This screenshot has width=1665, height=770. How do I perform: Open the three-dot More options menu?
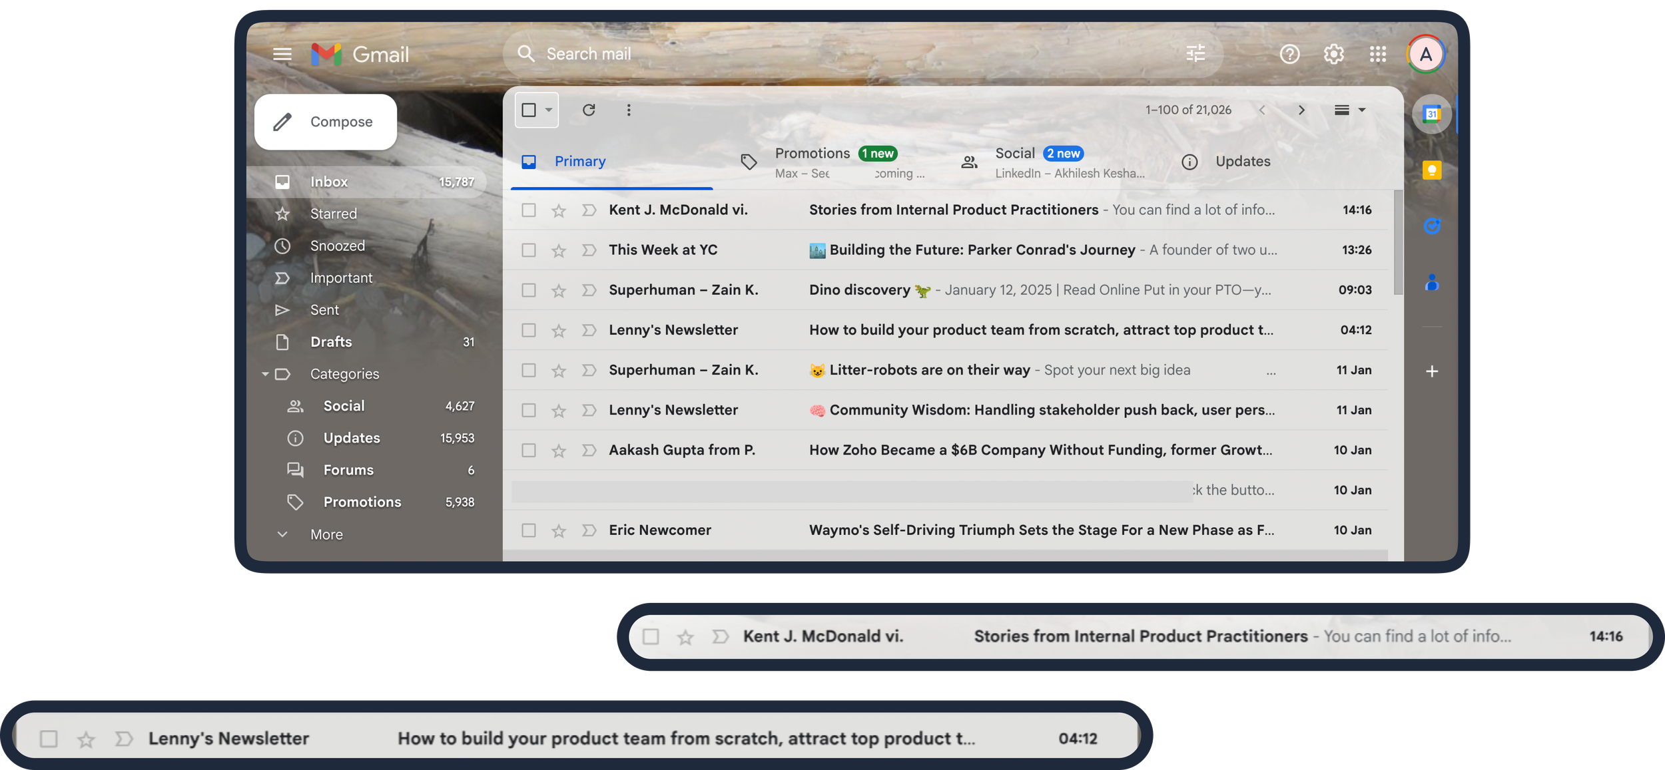click(x=628, y=110)
